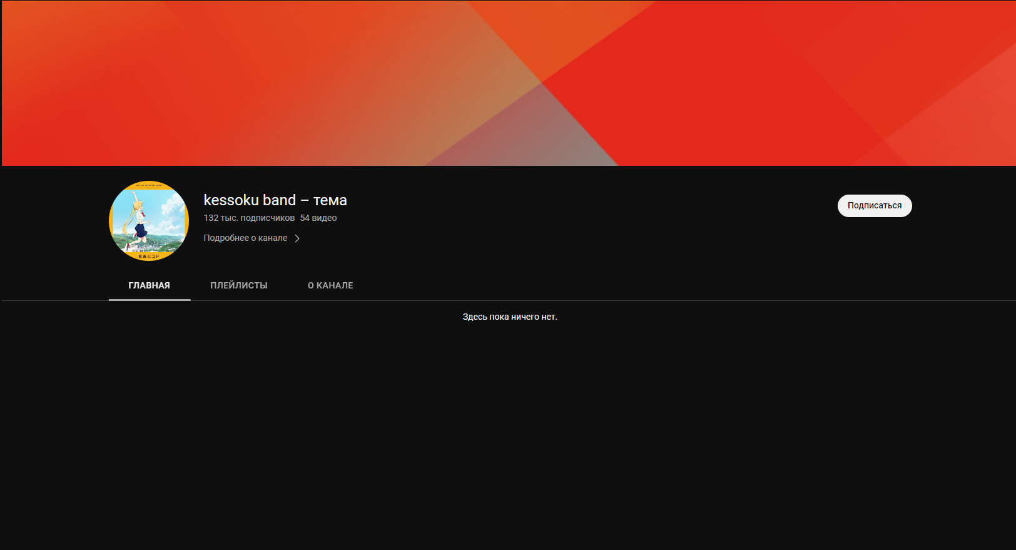Click the chevron next to Подробнее о канале
1016x550 pixels.
[x=297, y=238]
